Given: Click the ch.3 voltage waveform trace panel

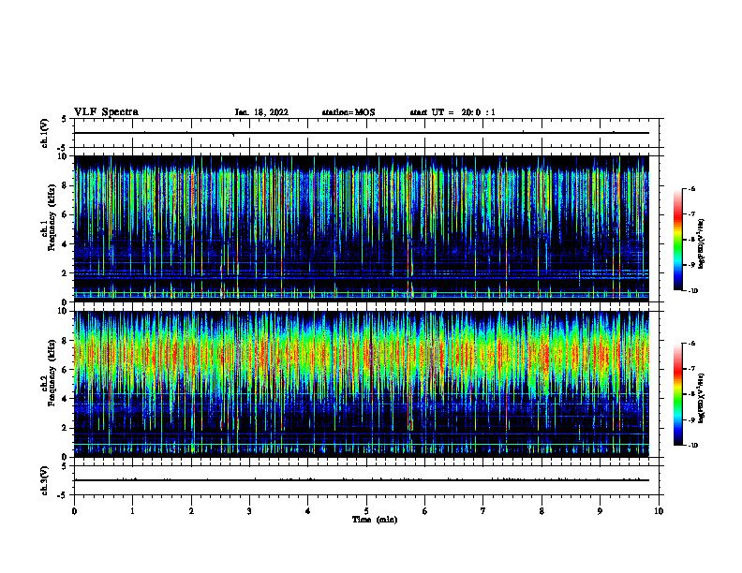Looking at the screenshot, I should click(366, 480).
